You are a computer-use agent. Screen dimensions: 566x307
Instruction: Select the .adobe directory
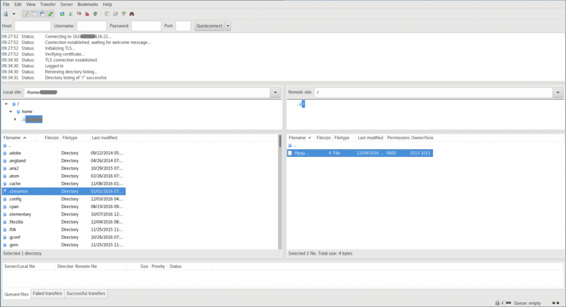pyautogui.click(x=64, y=153)
